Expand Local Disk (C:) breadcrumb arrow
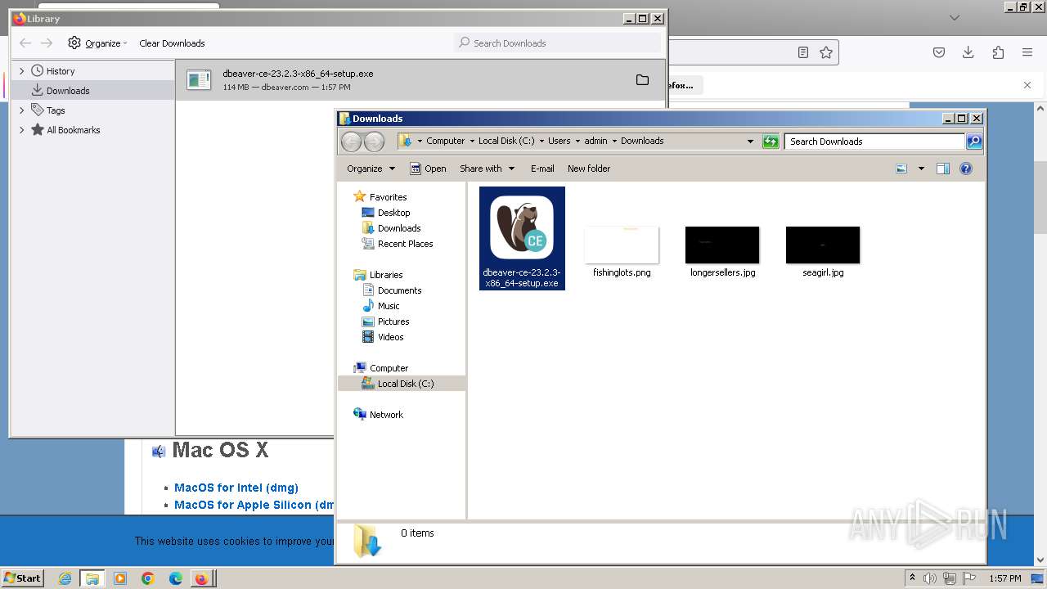The width and height of the screenshot is (1047, 589). coord(541,141)
